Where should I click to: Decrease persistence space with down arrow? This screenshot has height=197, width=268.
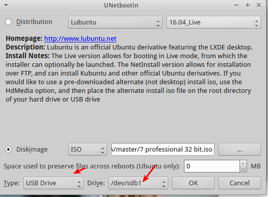(x=243, y=169)
